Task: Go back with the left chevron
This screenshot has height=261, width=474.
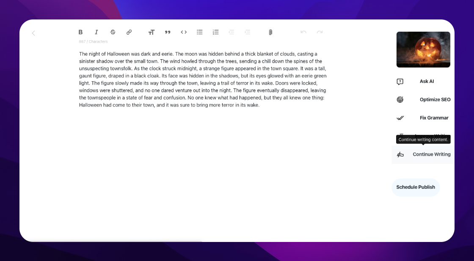Action: [x=33, y=33]
